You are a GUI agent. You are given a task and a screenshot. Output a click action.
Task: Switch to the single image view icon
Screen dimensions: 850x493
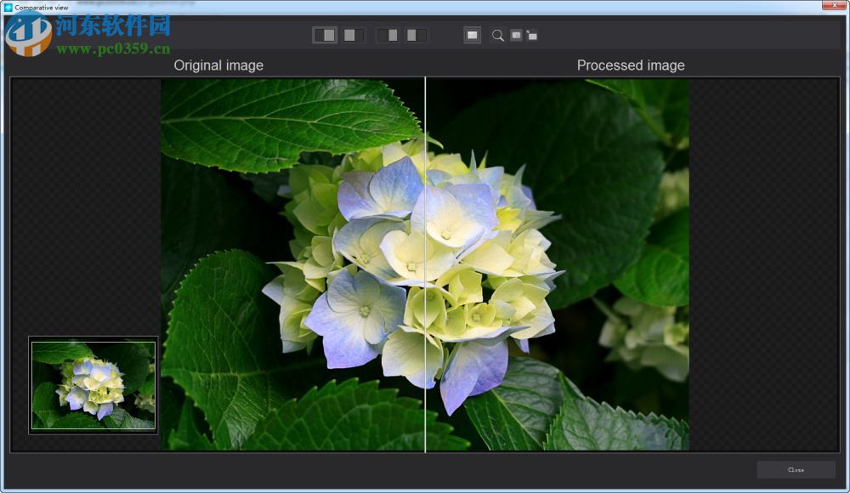(473, 35)
